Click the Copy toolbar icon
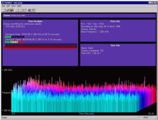Screen dimensions: 158x120 pos(20,10)
